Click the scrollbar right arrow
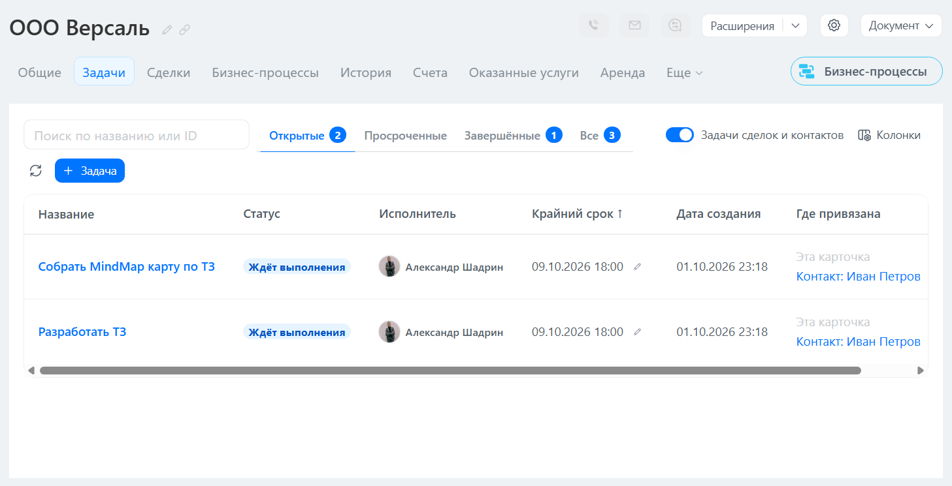The image size is (952, 486). [x=921, y=370]
